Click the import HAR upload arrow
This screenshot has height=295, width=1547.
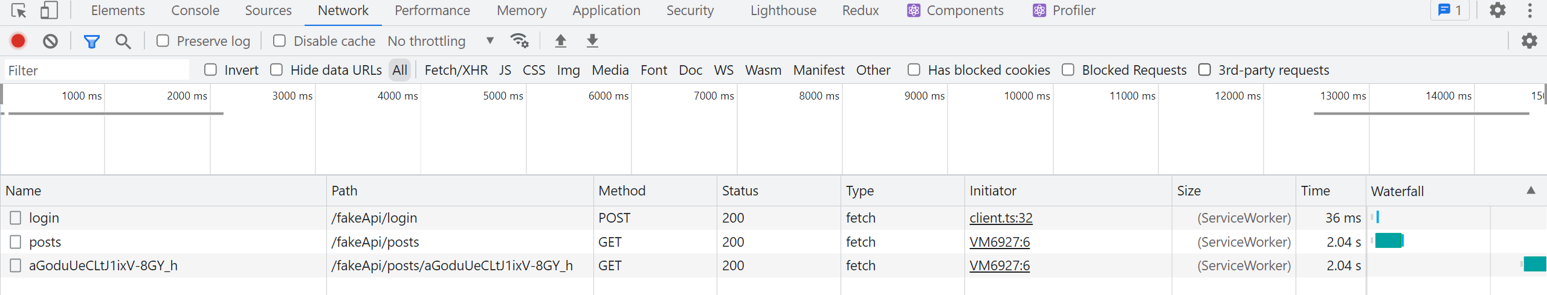pos(561,41)
